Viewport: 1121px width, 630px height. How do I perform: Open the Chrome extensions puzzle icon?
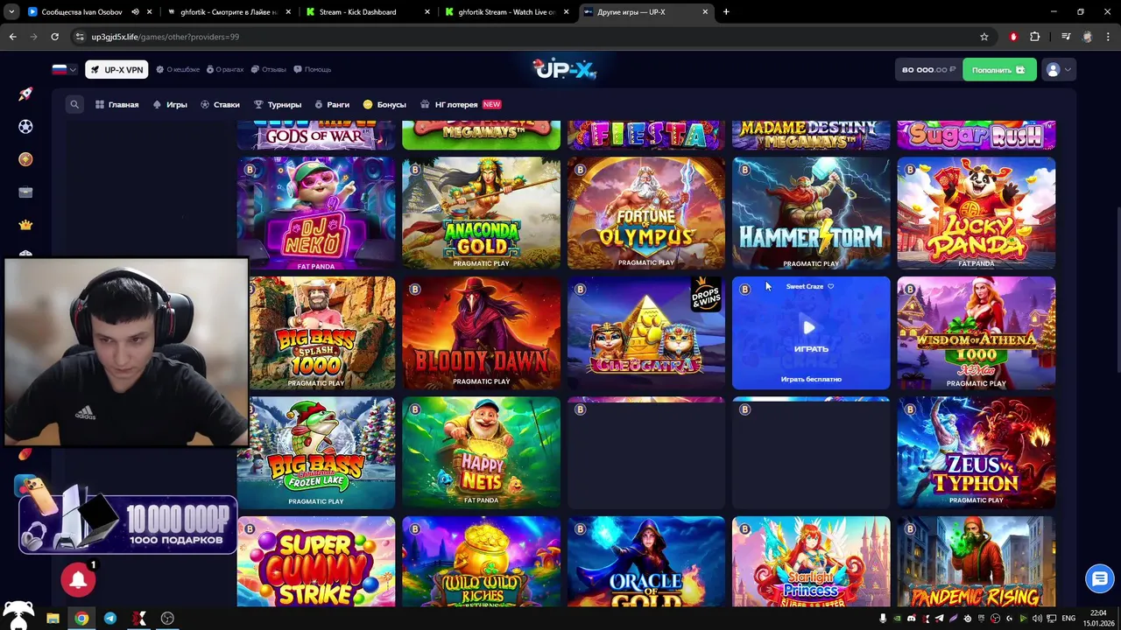click(x=1035, y=37)
